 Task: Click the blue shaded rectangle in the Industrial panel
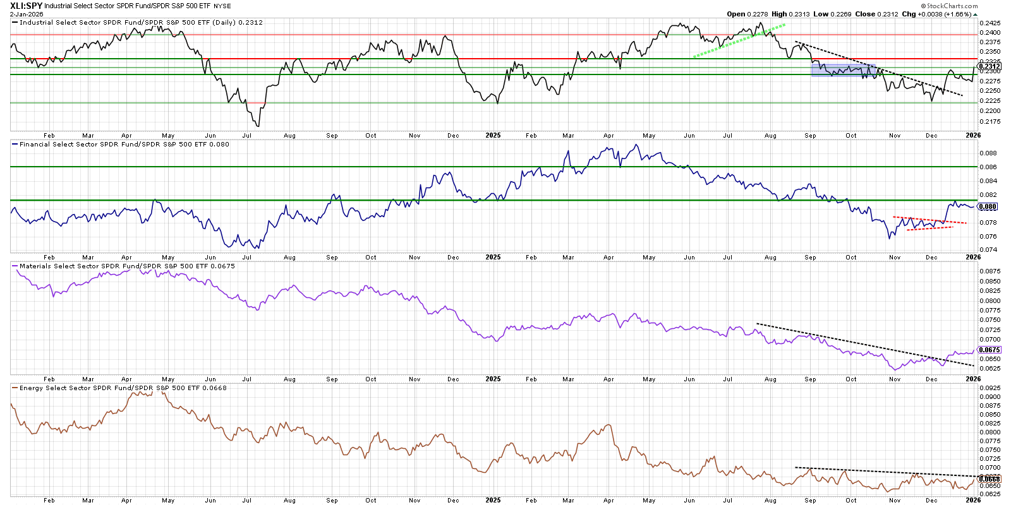[844, 70]
